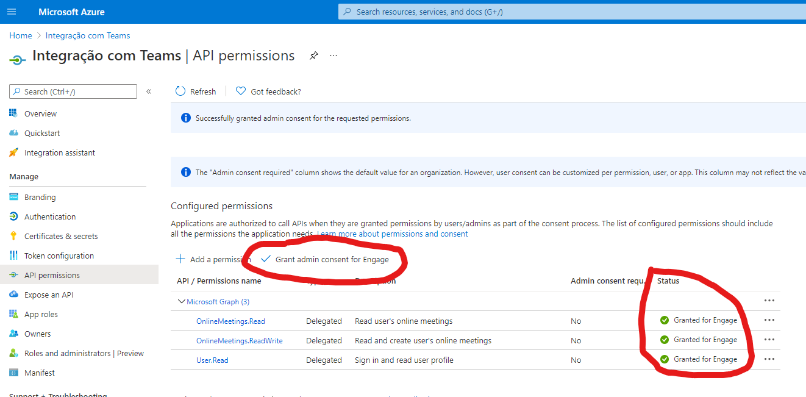Click Home breadcrumb link
The width and height of the screenshot is (806, 397).
(20, 35)
